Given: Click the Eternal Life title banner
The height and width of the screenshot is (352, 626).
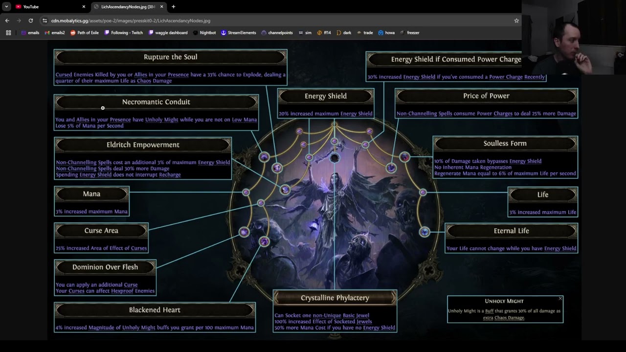Looking at the screenshot, I should tap(512, 231).
